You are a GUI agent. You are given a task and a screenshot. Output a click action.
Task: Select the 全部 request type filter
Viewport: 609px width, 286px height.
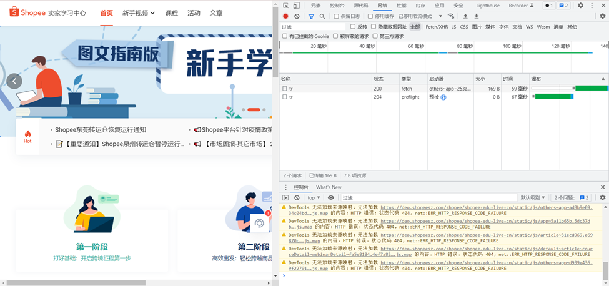(415, 27)
